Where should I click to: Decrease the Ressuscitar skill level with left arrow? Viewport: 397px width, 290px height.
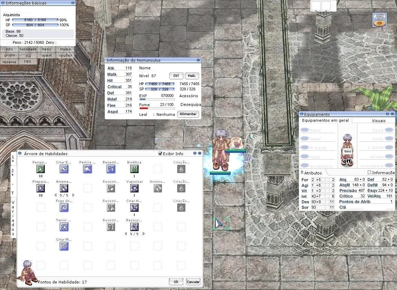pyautogui.click(x=126, y=234)
